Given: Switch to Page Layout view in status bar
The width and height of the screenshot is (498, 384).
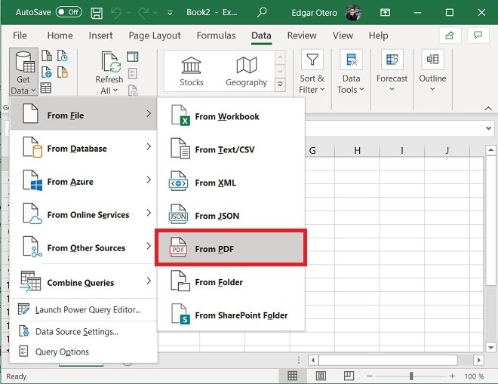Looking at the screenshot, I should 321,376.
